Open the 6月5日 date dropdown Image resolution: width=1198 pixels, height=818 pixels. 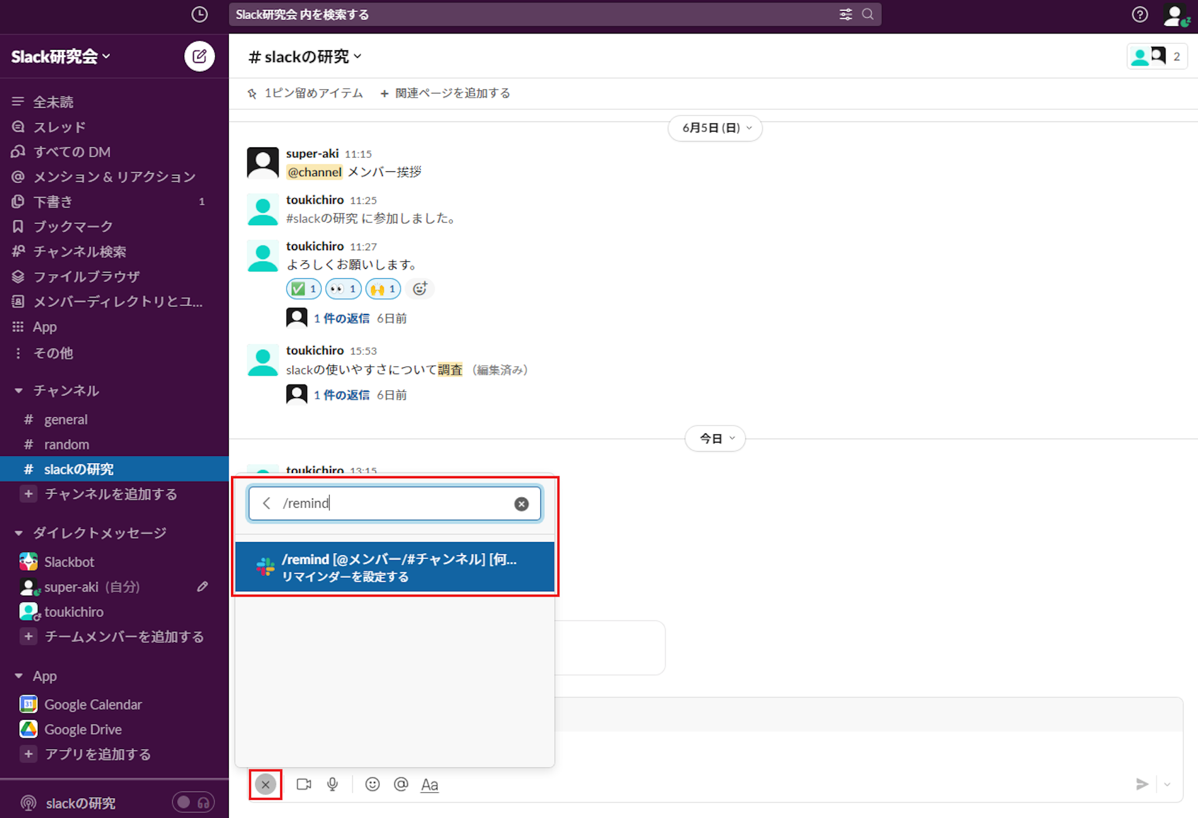click(715, 128)
